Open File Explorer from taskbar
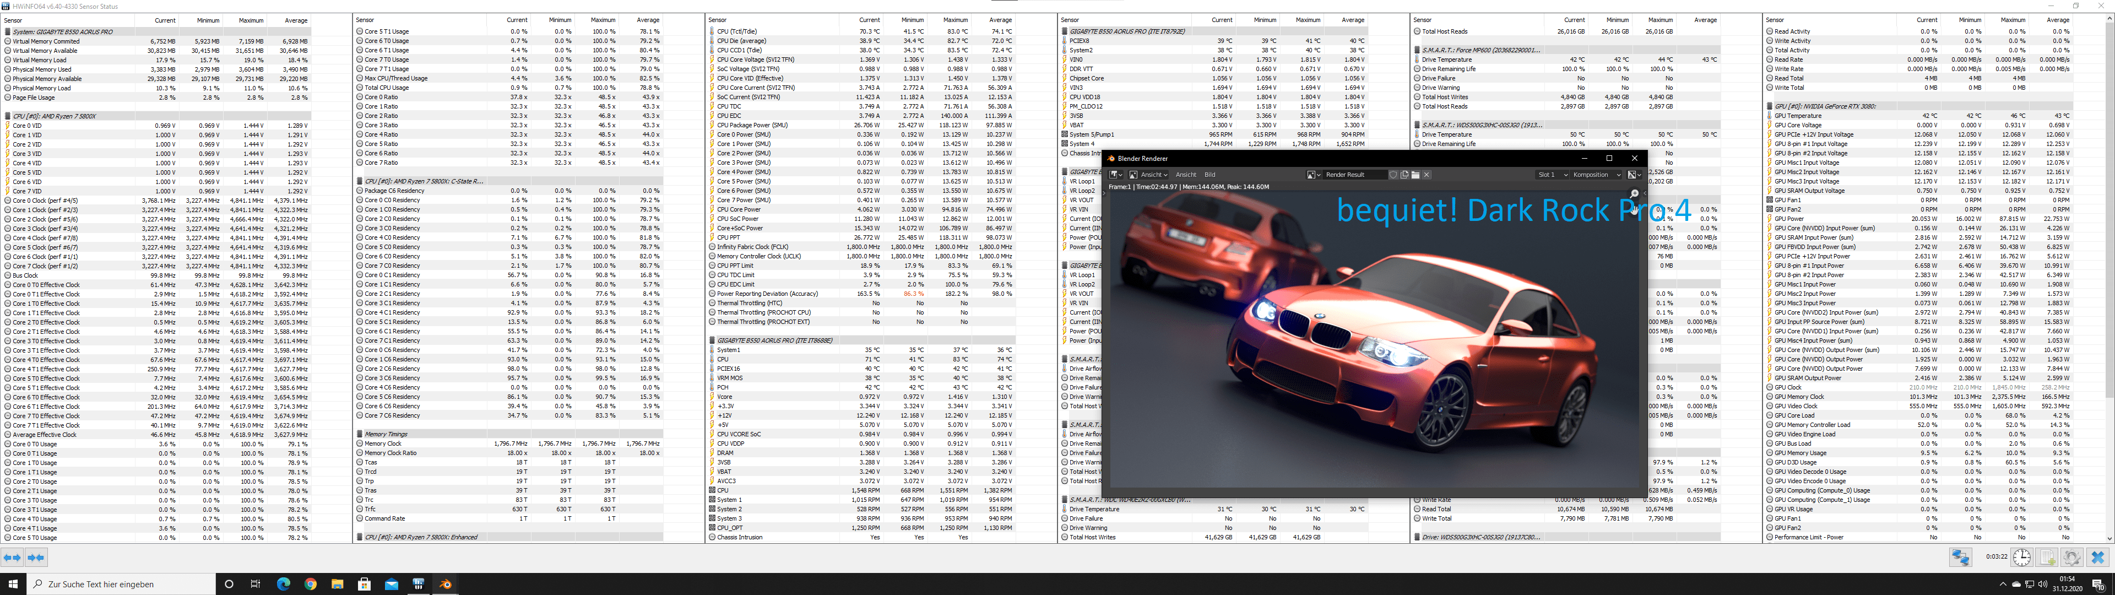 click(338, 585)
